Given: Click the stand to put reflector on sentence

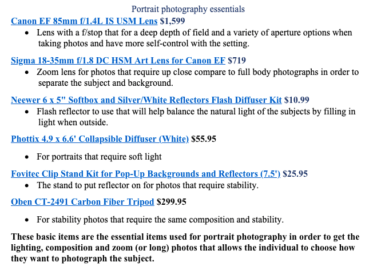Looking at the screenshot, I should tap(148, 185).
